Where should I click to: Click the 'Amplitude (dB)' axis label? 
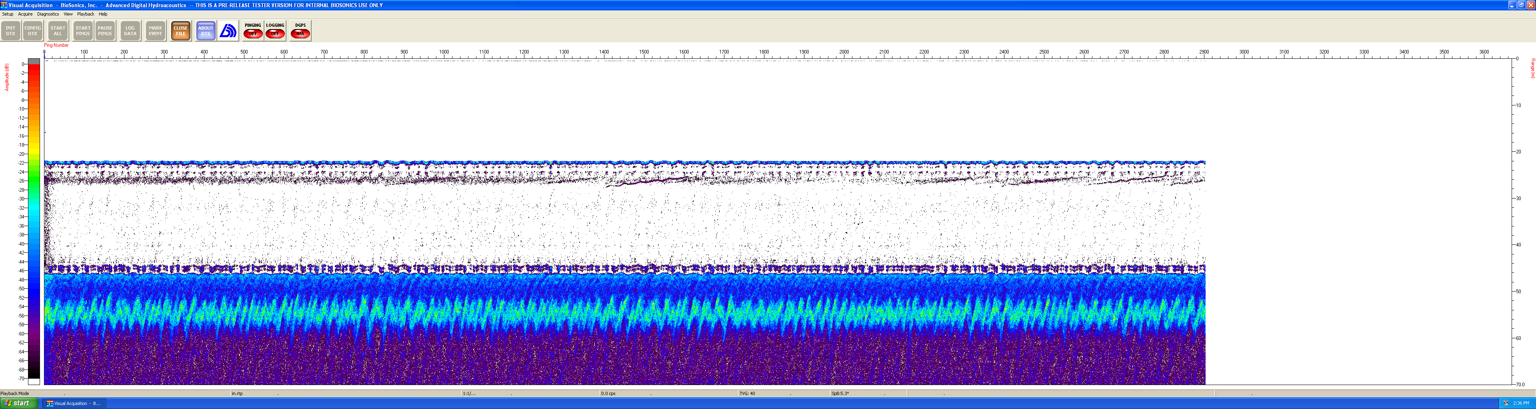coord(7,77)
